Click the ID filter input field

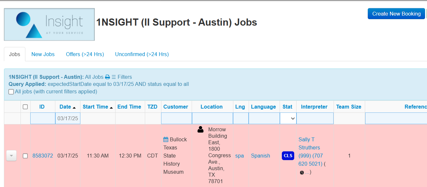43,119
